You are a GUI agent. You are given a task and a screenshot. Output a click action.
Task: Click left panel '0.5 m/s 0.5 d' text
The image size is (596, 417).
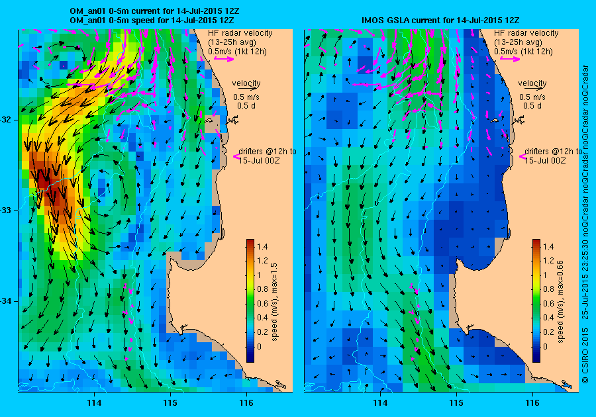click(x=246, y=101)
